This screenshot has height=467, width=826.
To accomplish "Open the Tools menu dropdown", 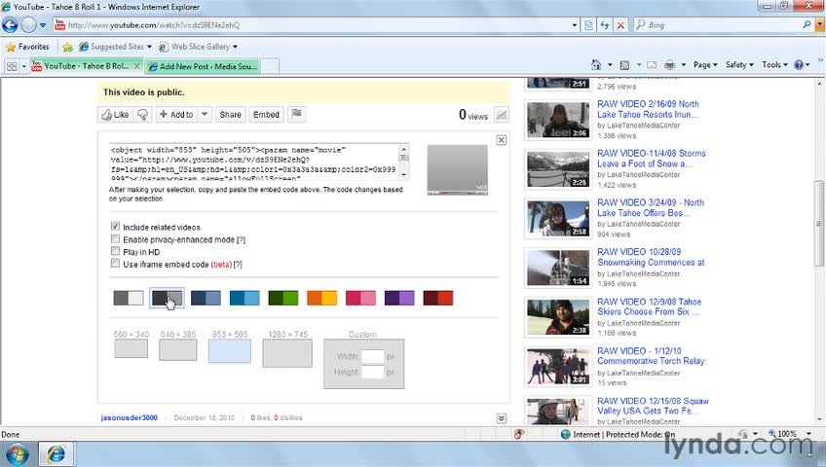I will click(x=774, y=64).
